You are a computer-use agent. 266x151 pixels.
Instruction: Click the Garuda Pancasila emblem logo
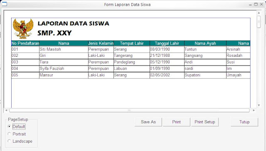[23, 29]
